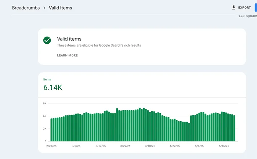This screenshot has width=257, height=159.
Task: Click the Items label above the count
Action: pyautogui.click(x=47, y=79)
